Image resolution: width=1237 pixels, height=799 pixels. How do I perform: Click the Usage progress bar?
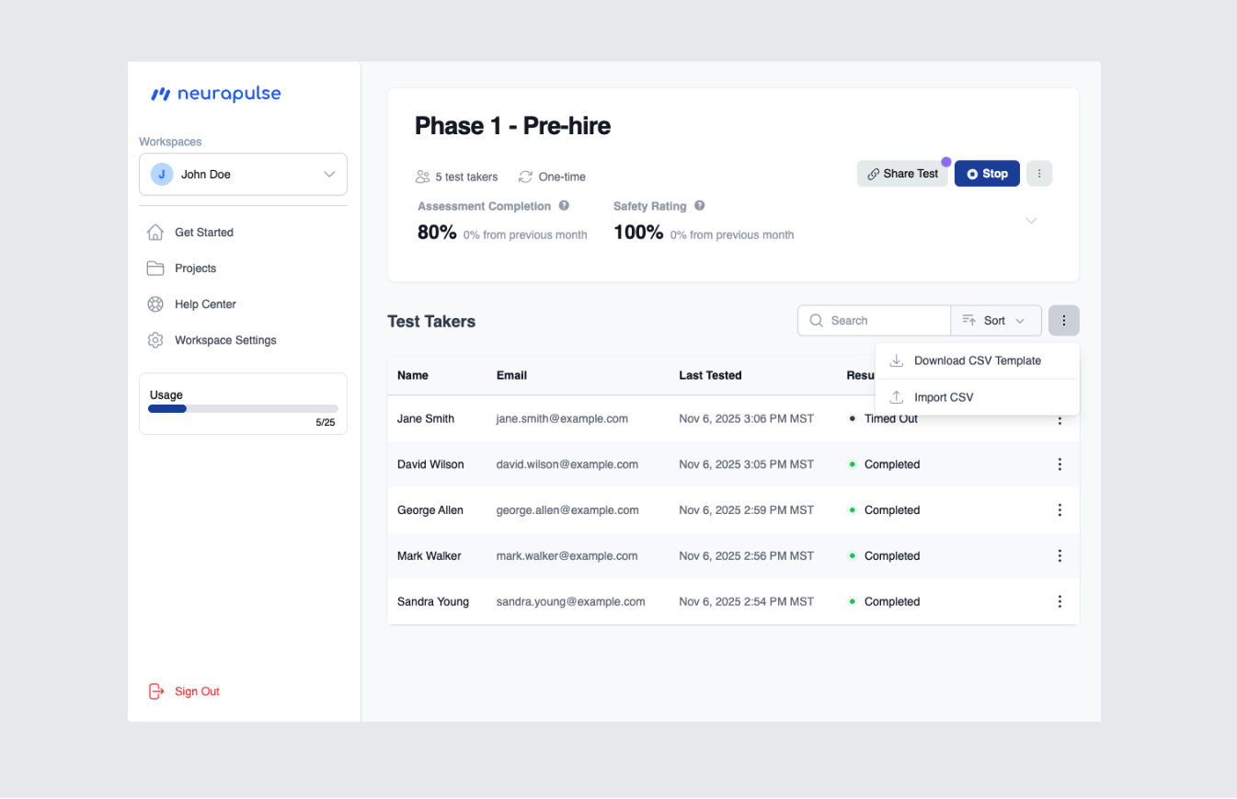243,408
